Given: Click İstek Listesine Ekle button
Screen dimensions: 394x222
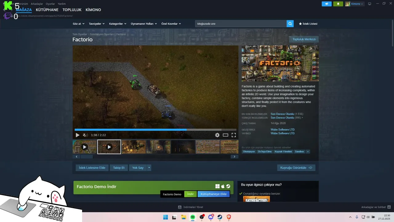Looking at the screenshot, I should (x=92, y=168).
